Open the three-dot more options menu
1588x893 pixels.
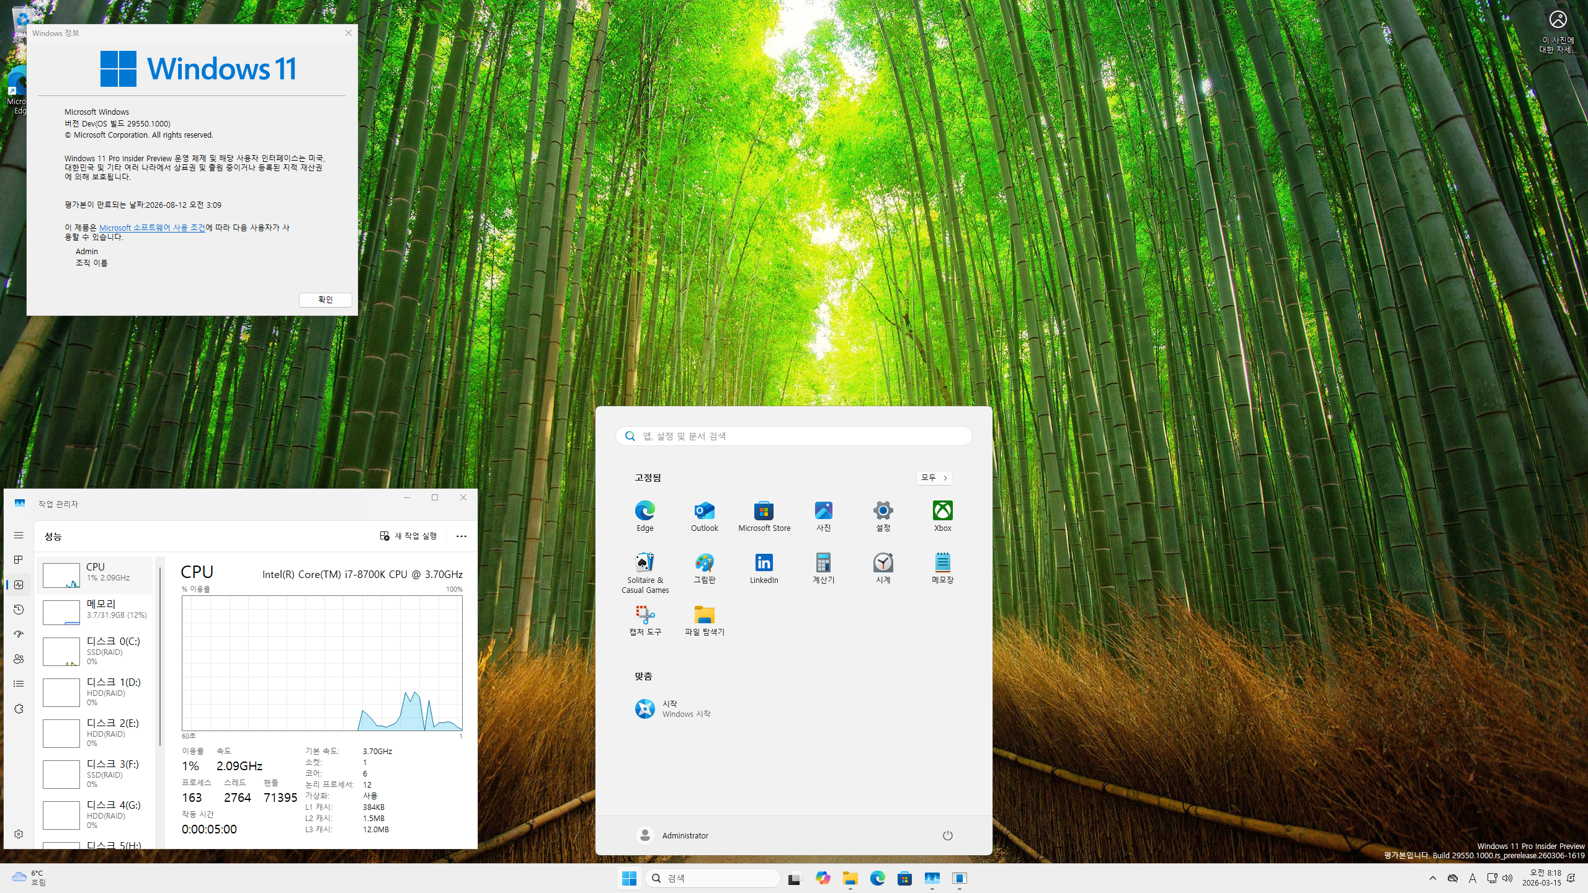pos(461,536)
